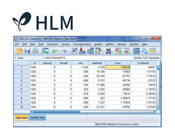Open the Data menu
This screenshot has height=139, width=175.
point(41,44)
